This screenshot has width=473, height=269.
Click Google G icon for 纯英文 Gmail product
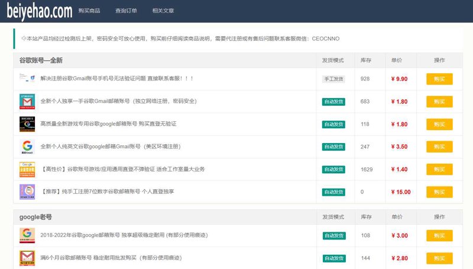coord(27,147)
